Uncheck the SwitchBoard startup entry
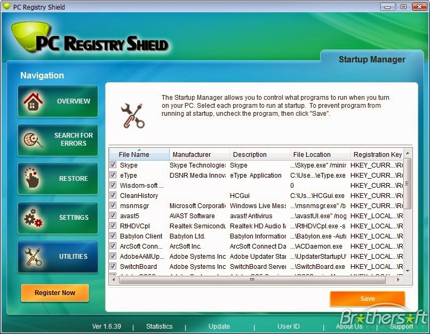 click(x=113, y=266)
